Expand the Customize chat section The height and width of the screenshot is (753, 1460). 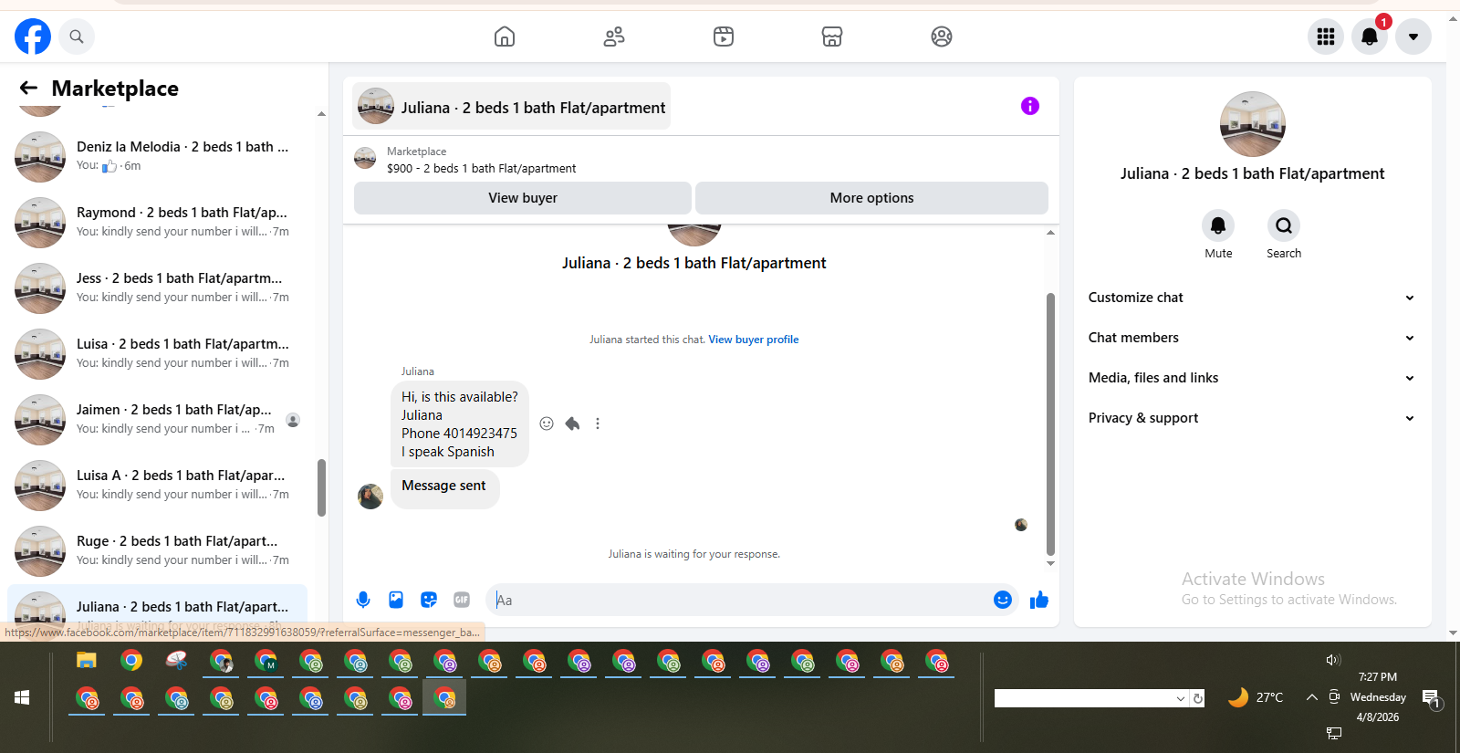[x=1252, y=298]
